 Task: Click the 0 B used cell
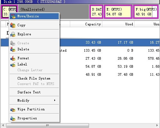[x=130, y=50]
